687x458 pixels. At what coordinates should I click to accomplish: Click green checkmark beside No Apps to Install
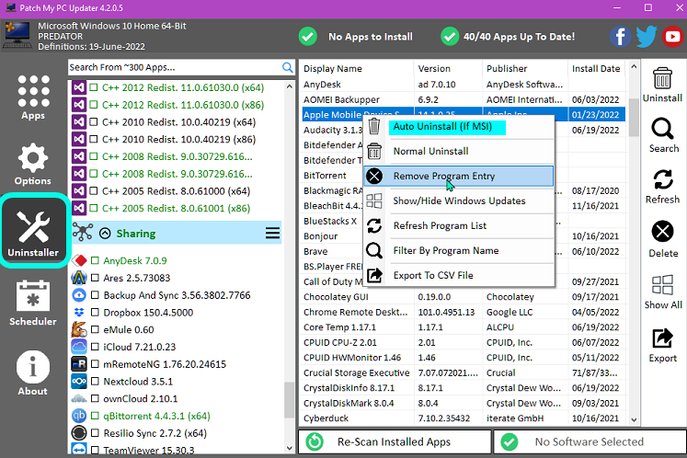[308, 37]
